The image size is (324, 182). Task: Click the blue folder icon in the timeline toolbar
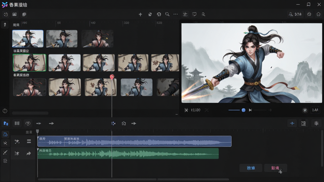click(6, 124)
